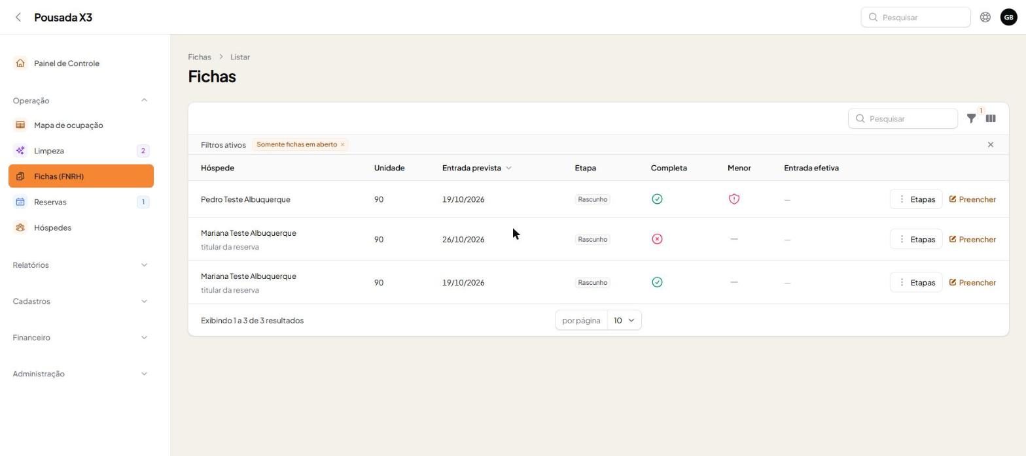1026x456 pixels.
Task: Remove the 'Somente fichas em aberto' filter
Action: tap(342, 144)
